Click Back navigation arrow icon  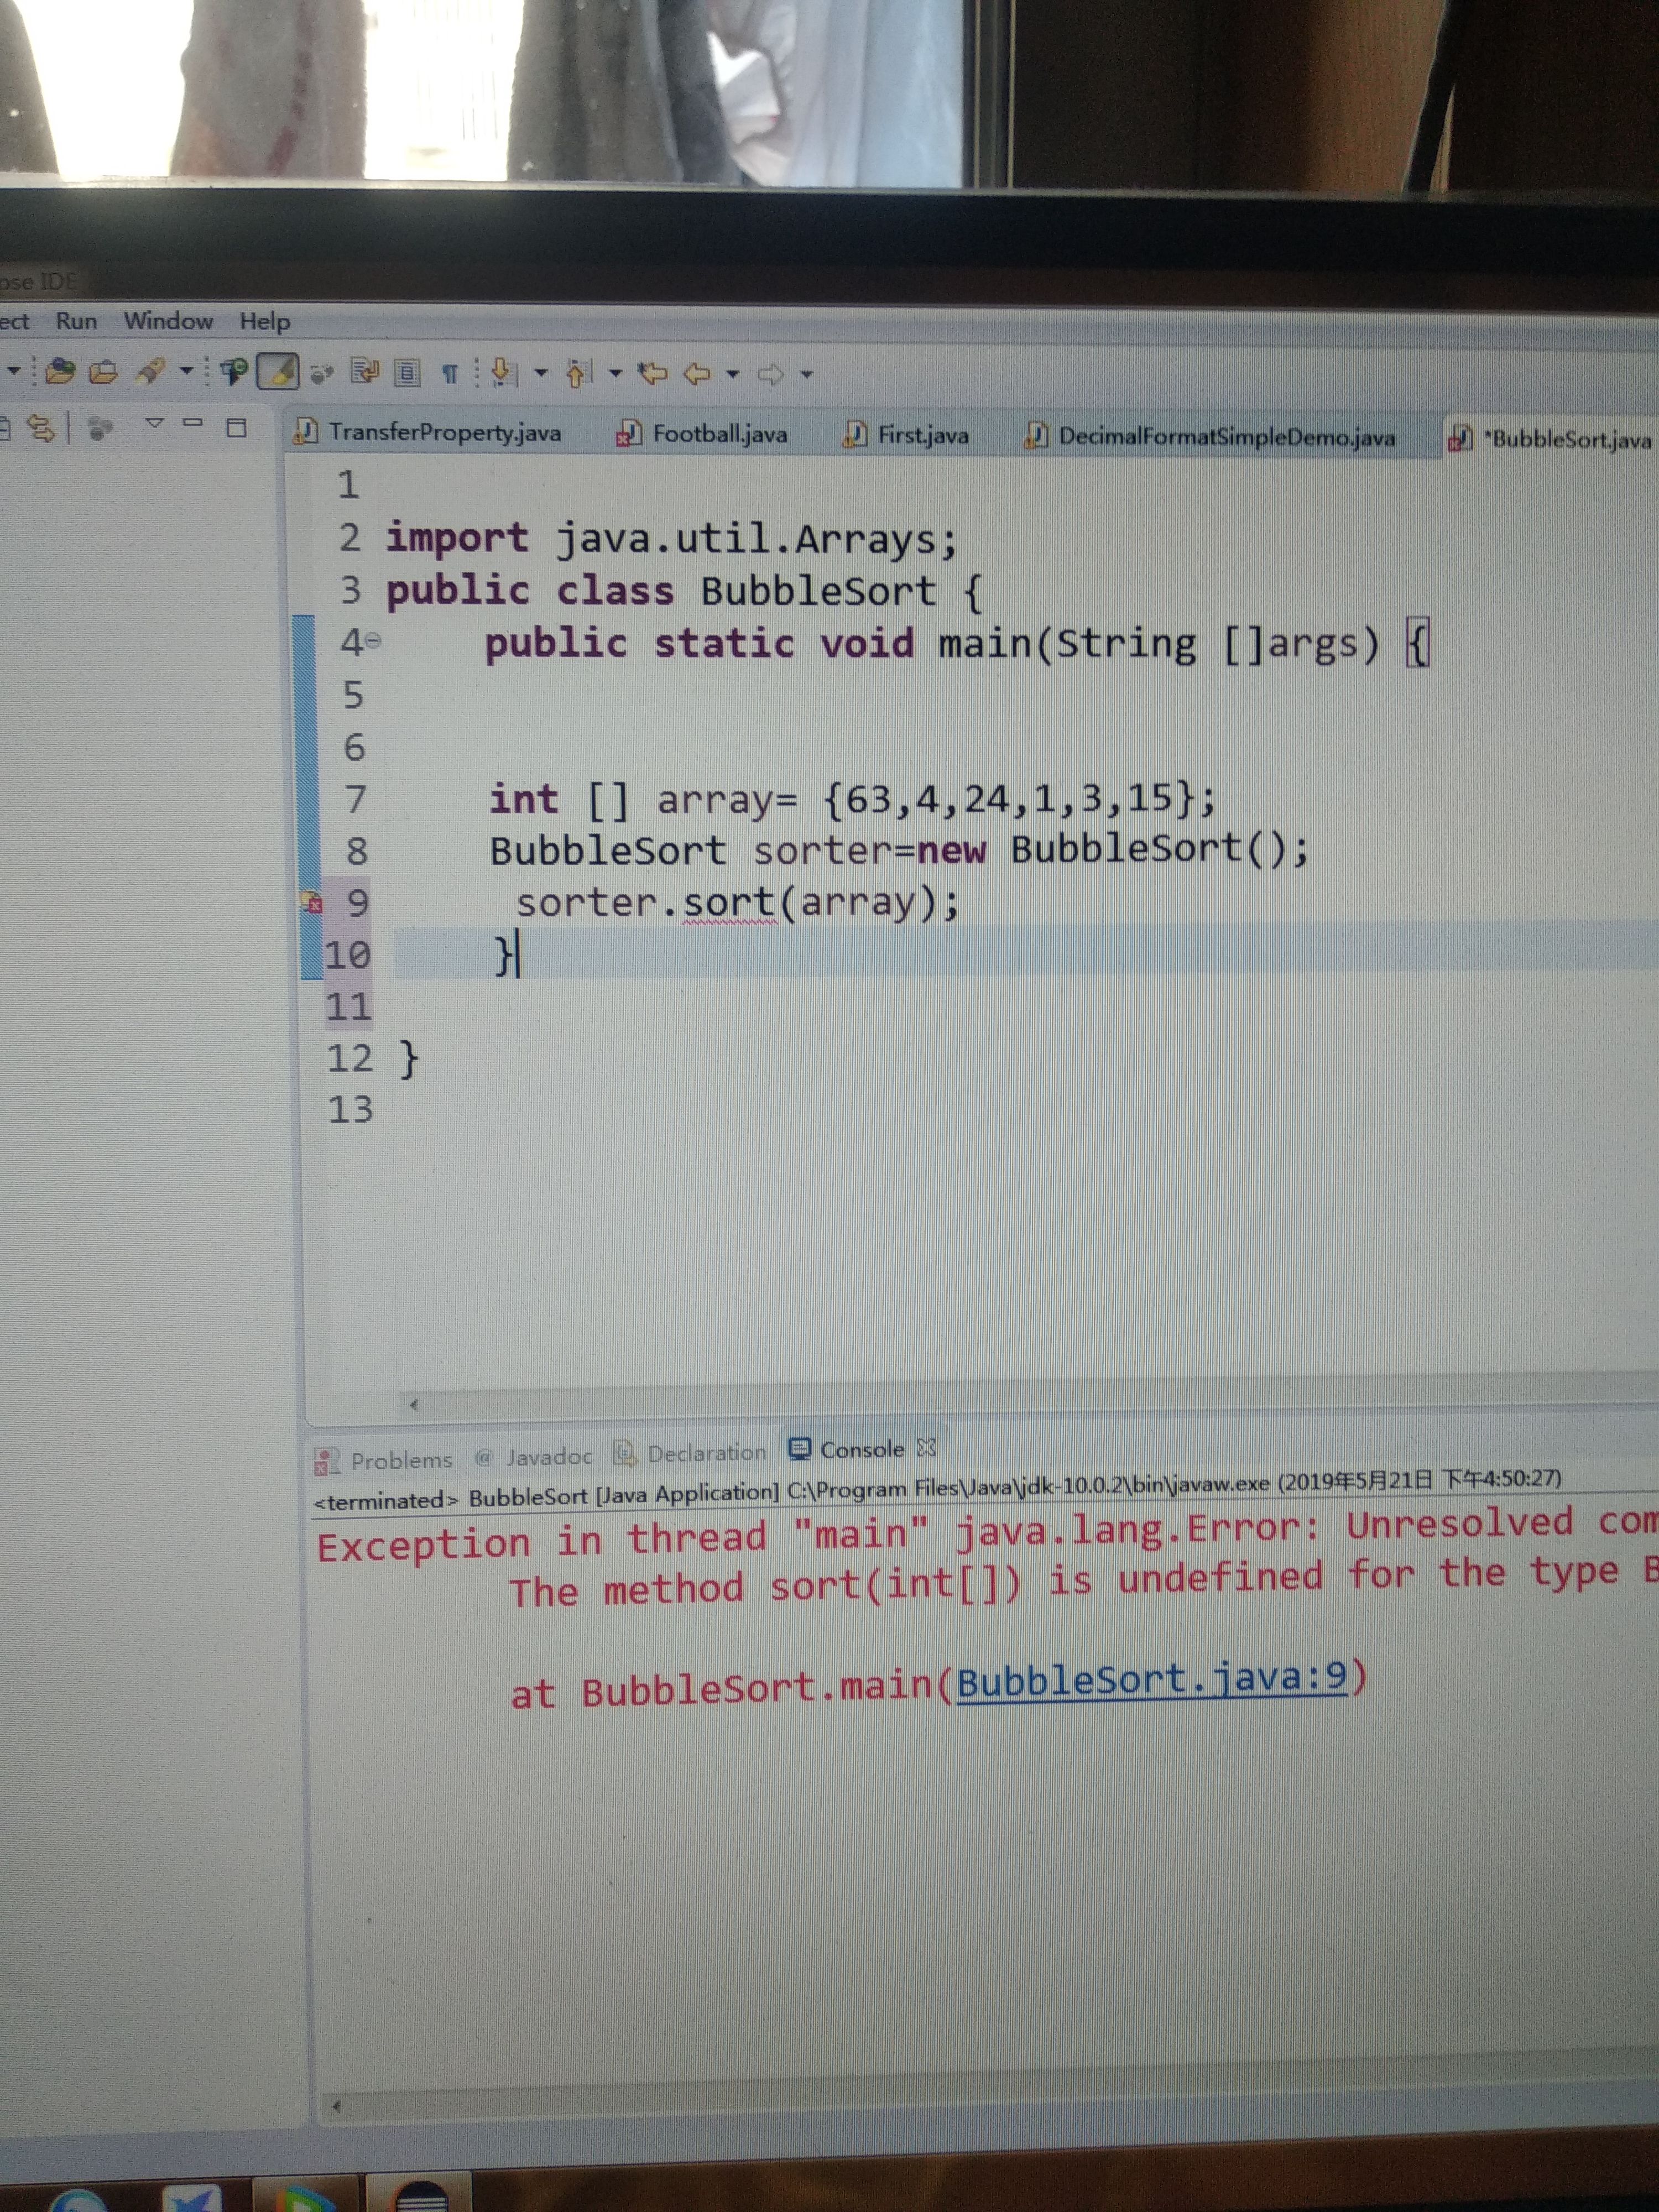[x=696, y=375]
